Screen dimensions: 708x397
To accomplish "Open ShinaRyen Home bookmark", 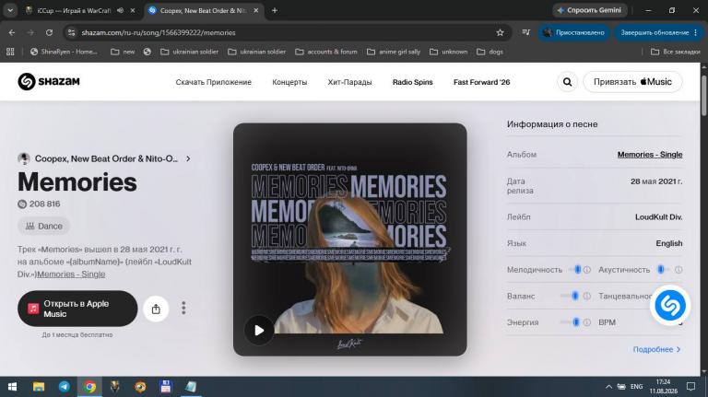I will pos(64,52).
